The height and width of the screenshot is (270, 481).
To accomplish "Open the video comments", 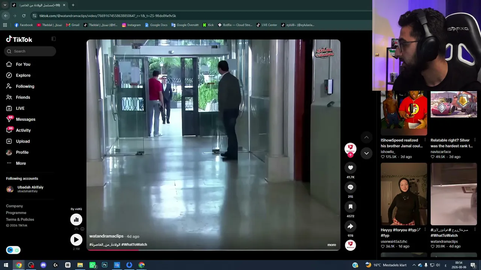I will point(350,187).
